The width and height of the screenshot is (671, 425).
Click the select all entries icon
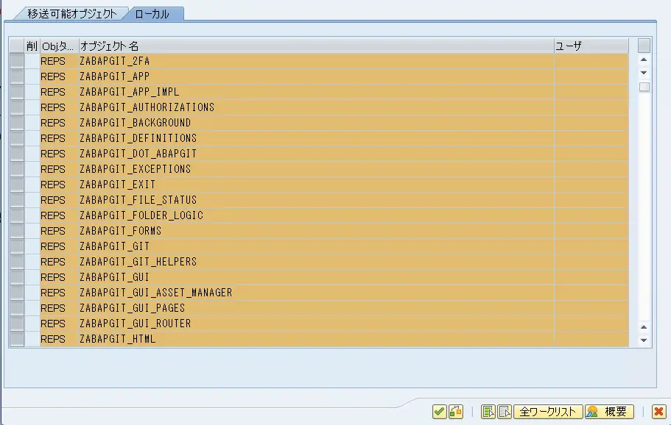488,411
